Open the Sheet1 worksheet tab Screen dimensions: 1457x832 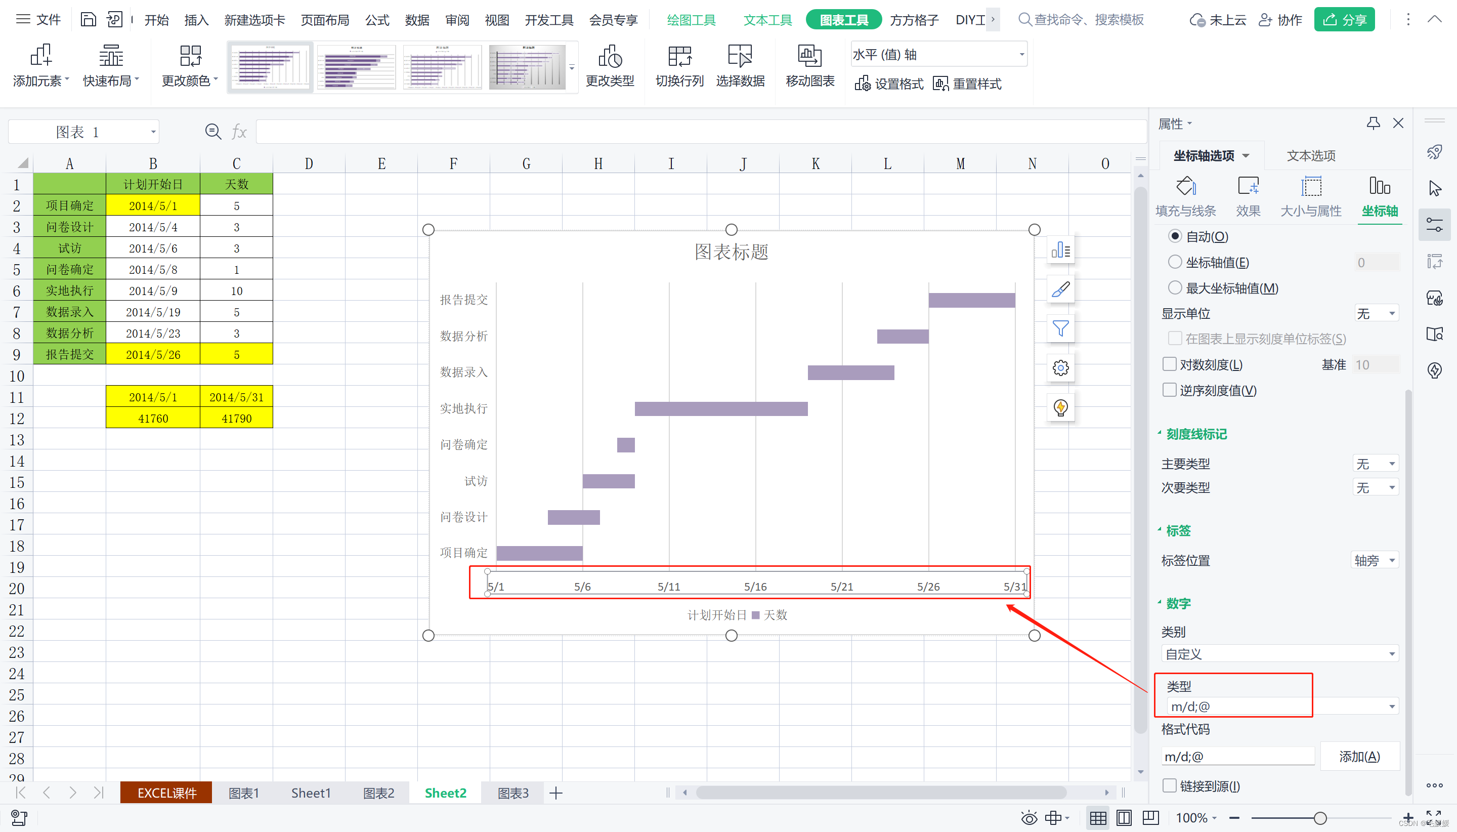coord(310,793)
